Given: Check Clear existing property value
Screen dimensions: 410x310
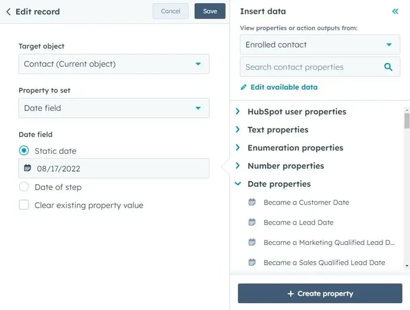Looking at the screenshot, I should click(x=24, y=205).
